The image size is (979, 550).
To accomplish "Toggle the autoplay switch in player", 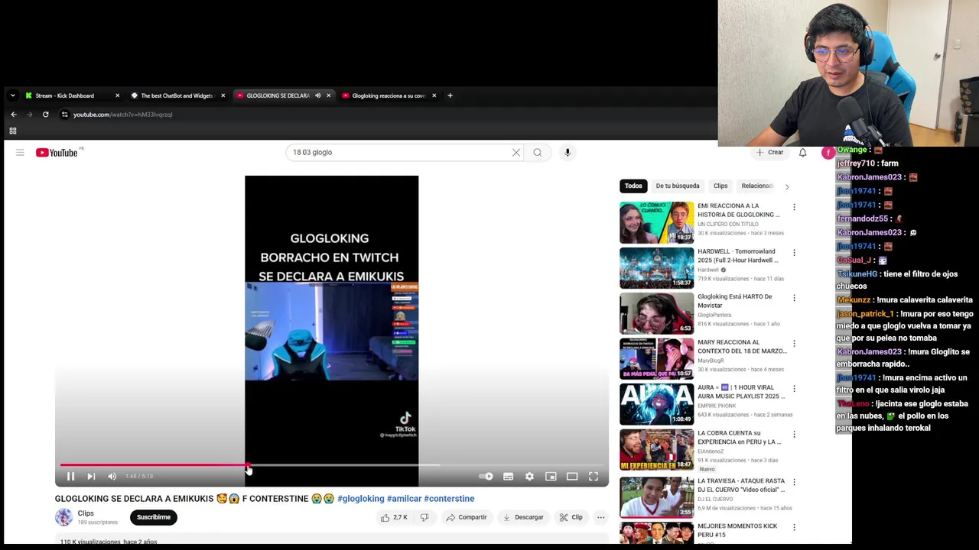I will coord(486,477).
